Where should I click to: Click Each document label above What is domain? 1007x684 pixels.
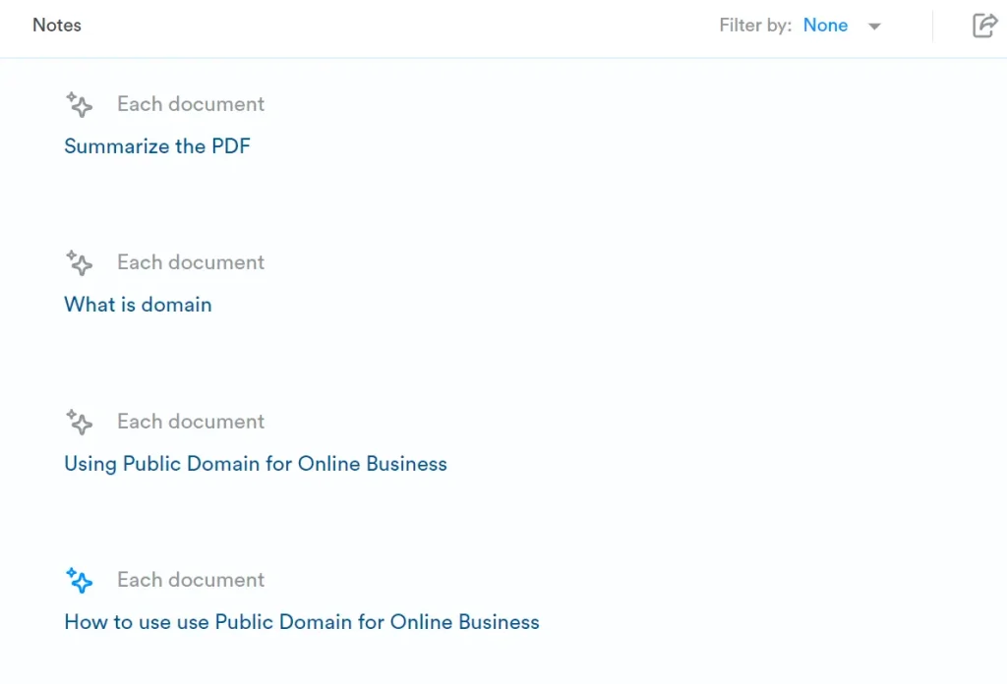191,262
